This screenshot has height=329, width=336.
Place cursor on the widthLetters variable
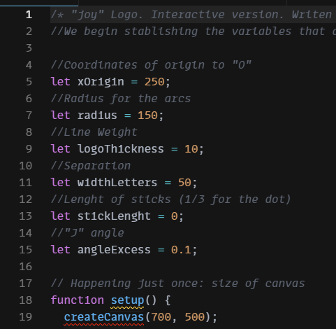[117, 183]
